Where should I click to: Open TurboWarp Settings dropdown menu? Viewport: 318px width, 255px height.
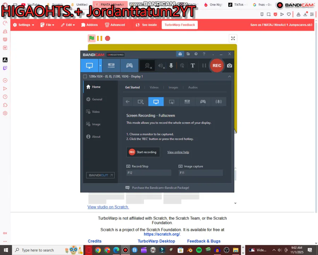pyautogui.click(x=24, y=25)
